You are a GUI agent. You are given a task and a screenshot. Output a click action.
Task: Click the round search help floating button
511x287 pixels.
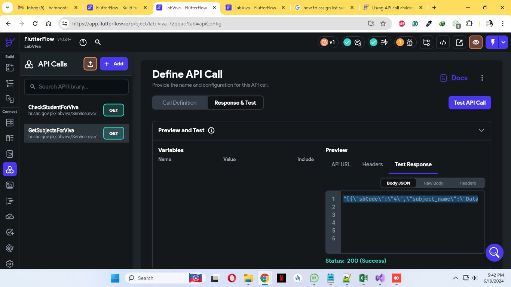[x=494, y=253]
